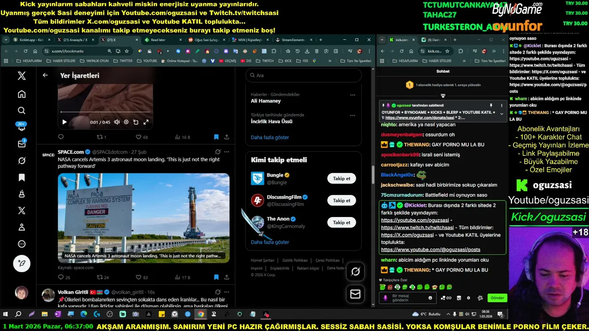Toggle bookmark on the SPACE.com post
The height and width of the screenshot is (331, 589).
[216, 277]
